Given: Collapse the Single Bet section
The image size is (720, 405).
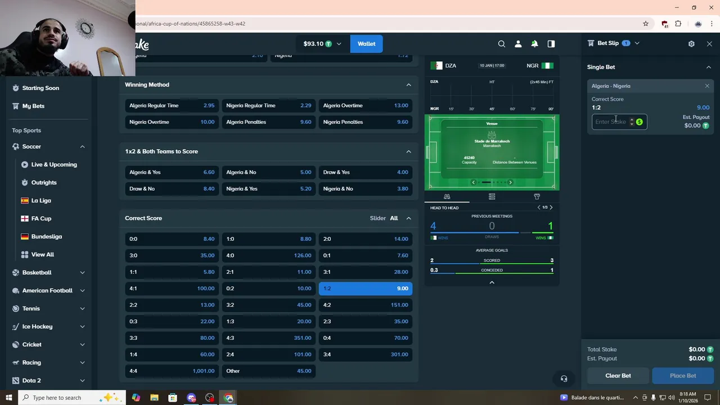Looking at the screenshot, I should click(708, 67).
